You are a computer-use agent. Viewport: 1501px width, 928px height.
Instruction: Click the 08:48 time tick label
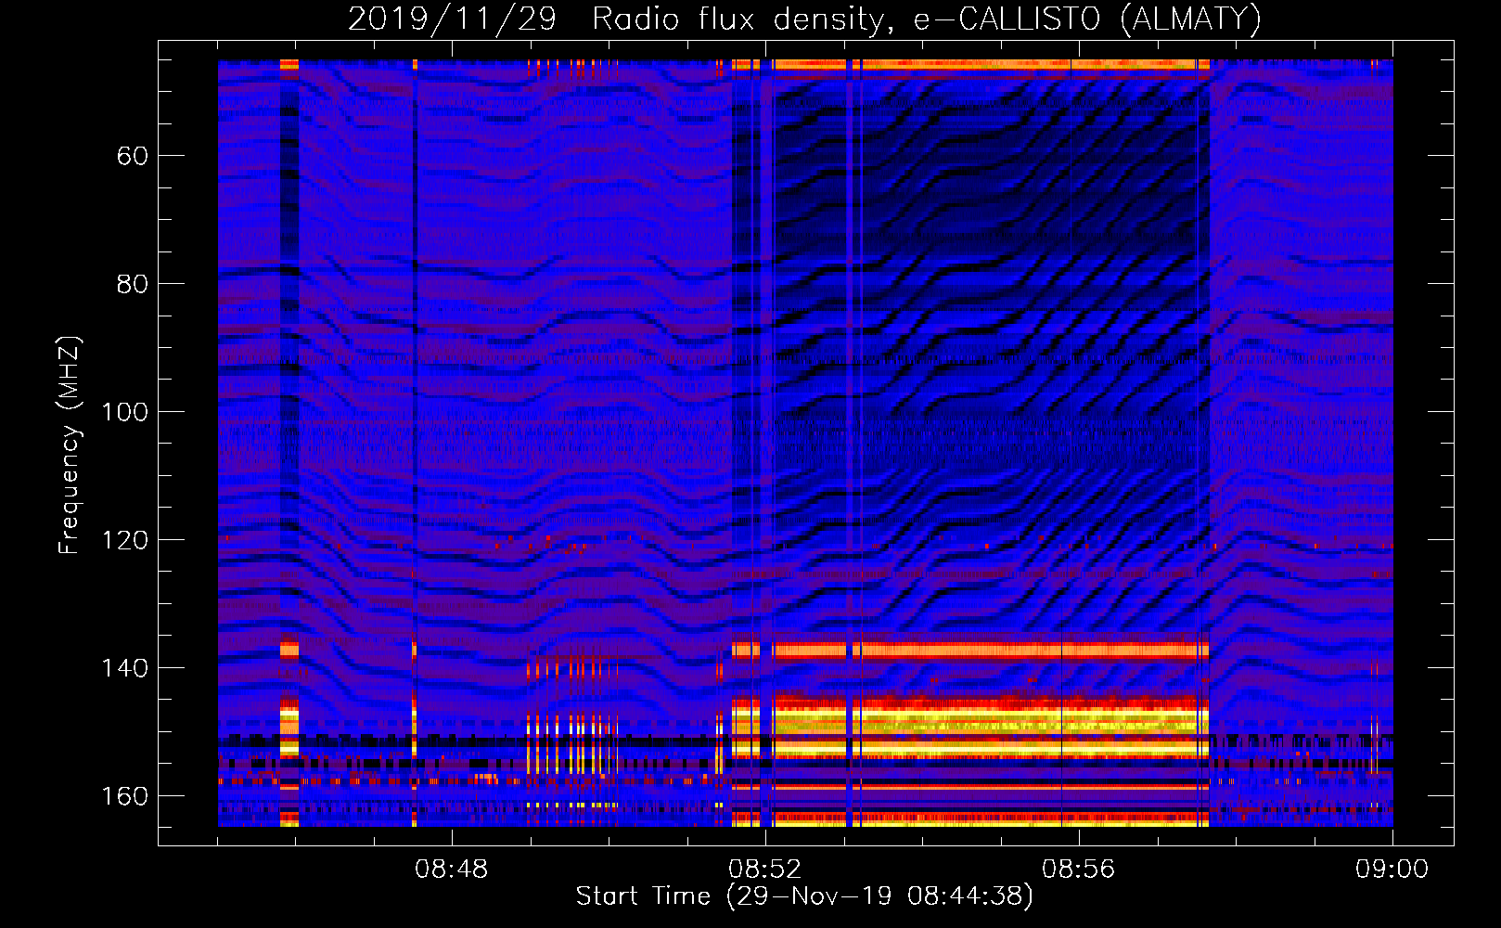coord(451,870)
